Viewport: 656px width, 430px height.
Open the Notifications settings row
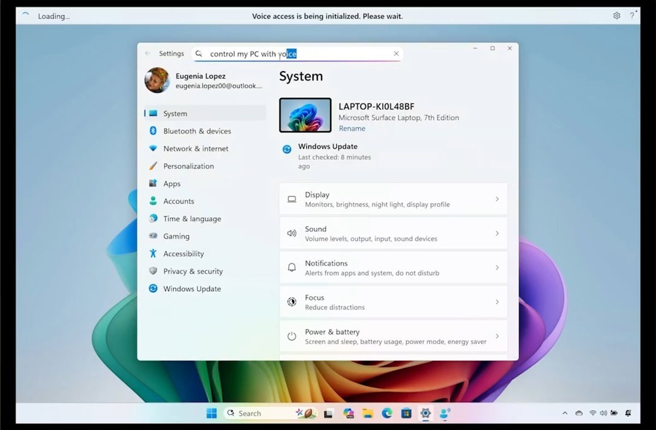point(393,268)
